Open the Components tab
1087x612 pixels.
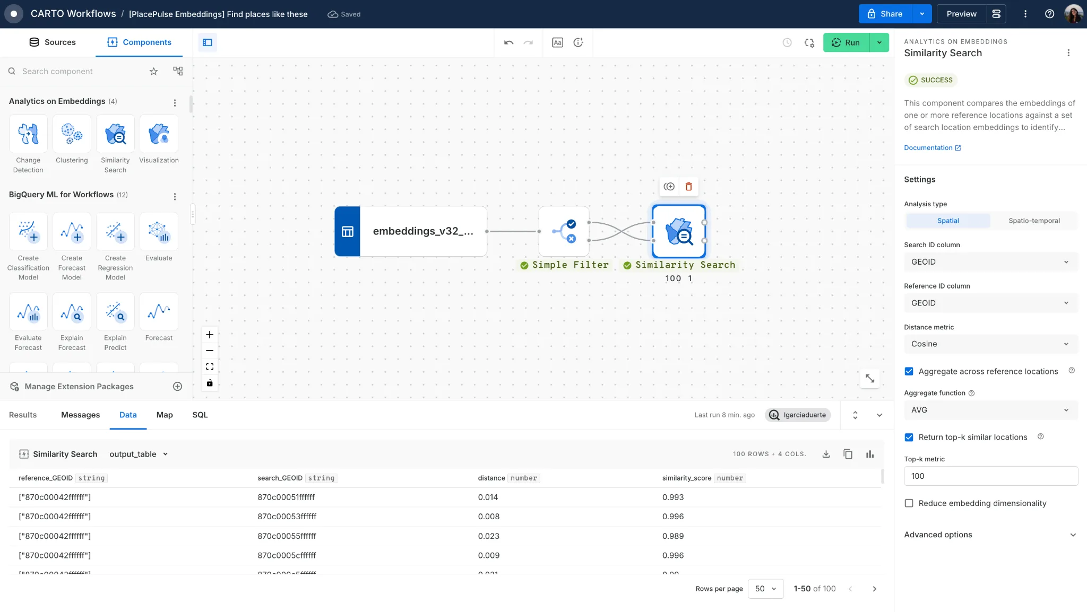(139, 42)
